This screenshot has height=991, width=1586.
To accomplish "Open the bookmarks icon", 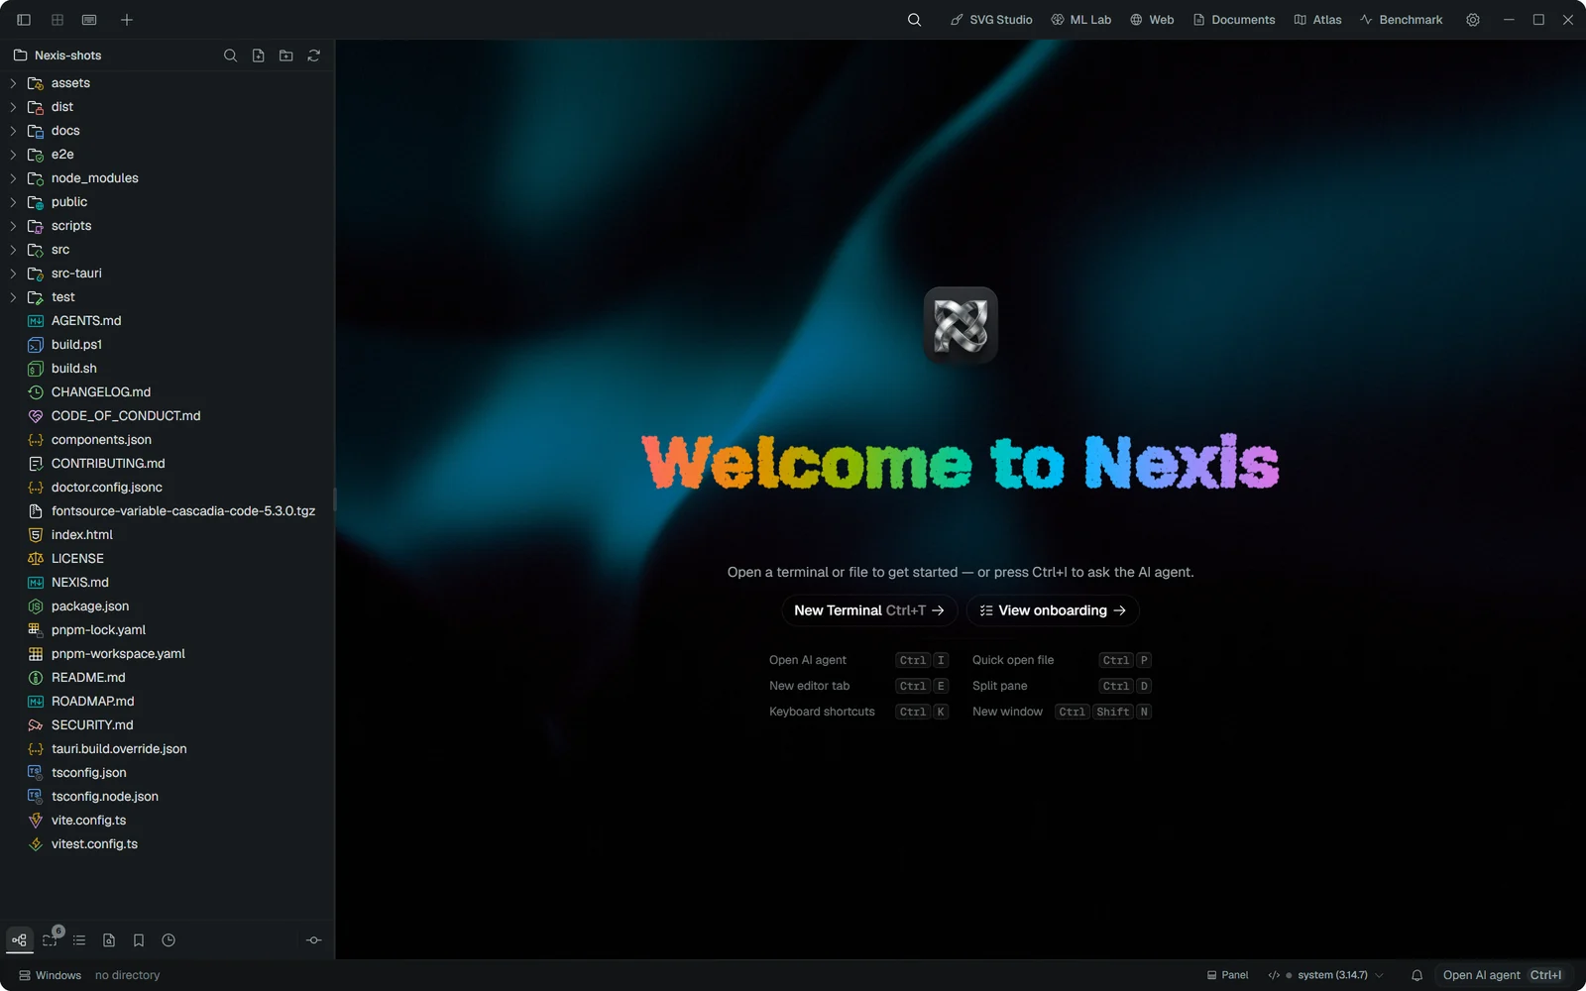I will [x=139, y=940].
